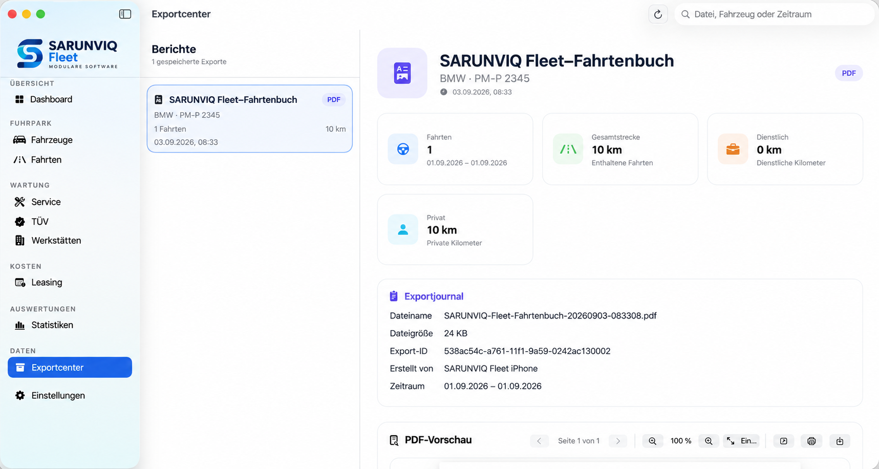Click the Einstellungen gear icon
Screen dimensions: 879x469
20,395
